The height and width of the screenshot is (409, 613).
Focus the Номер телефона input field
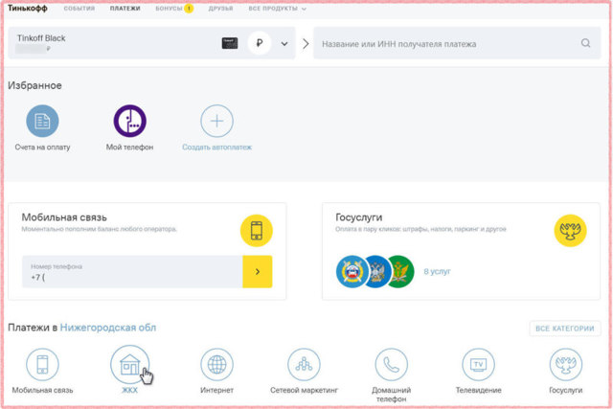(132, 272)
